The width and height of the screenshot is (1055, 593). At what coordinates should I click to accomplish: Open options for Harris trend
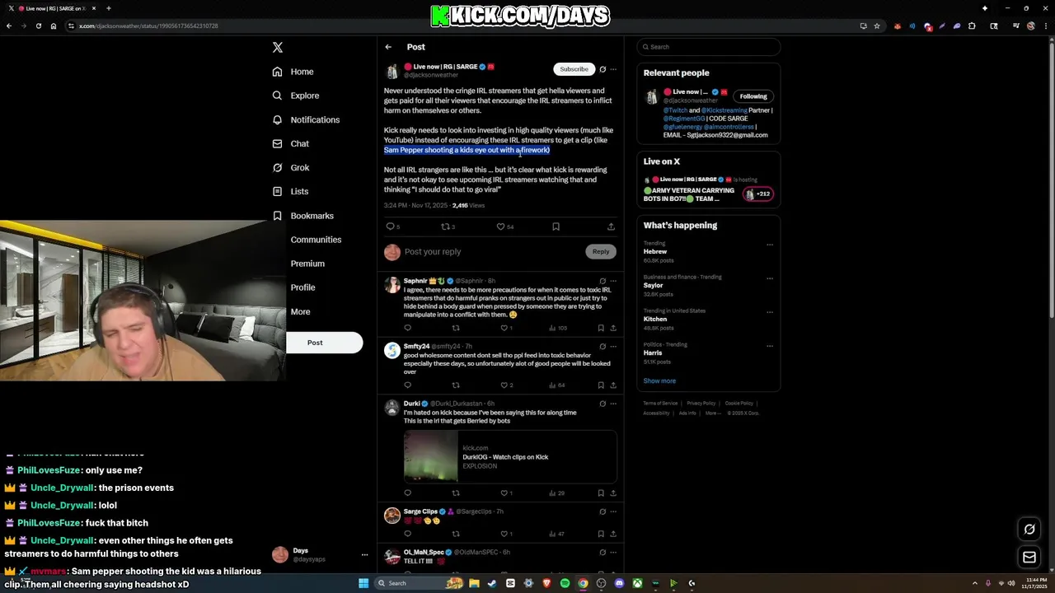770,346
